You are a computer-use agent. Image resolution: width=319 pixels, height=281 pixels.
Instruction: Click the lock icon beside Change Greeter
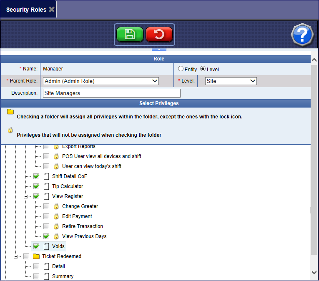56,206
